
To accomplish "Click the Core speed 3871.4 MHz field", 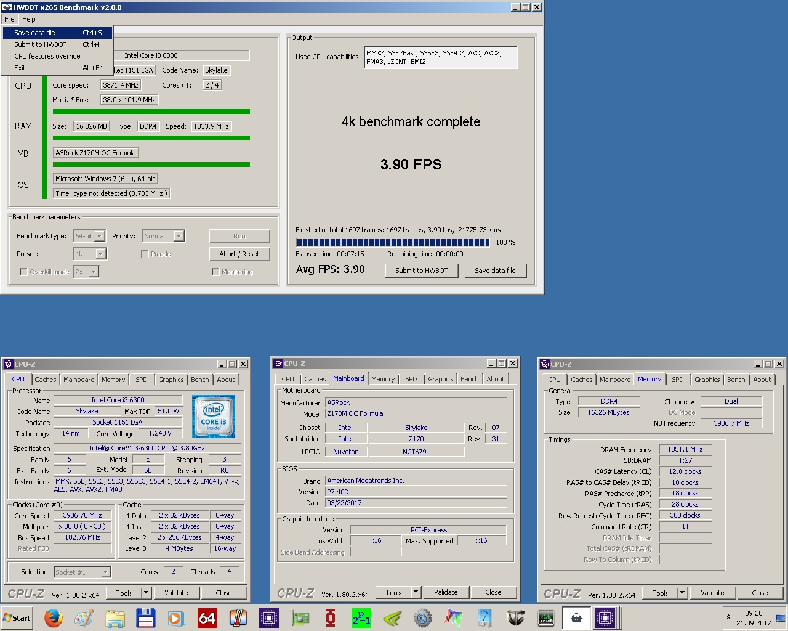I will (x=121, y=85).
